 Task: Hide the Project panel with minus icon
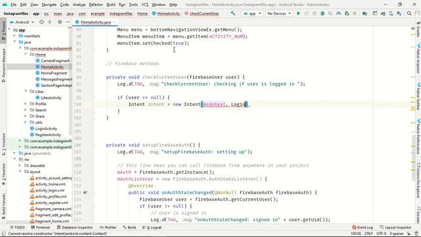[68, 22]
